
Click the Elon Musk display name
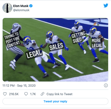[21, 6]
